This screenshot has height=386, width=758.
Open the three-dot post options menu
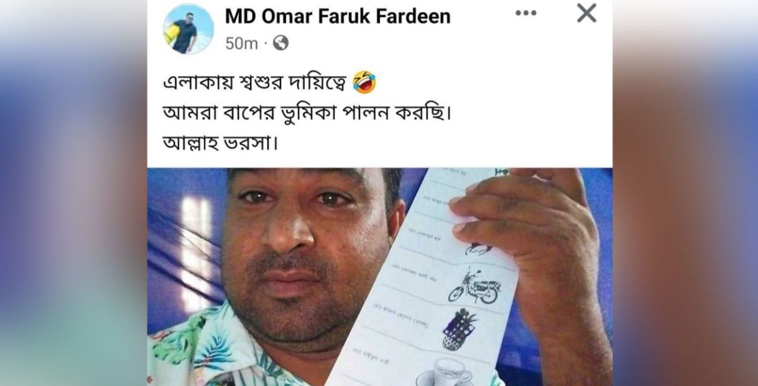pos(526,13)
